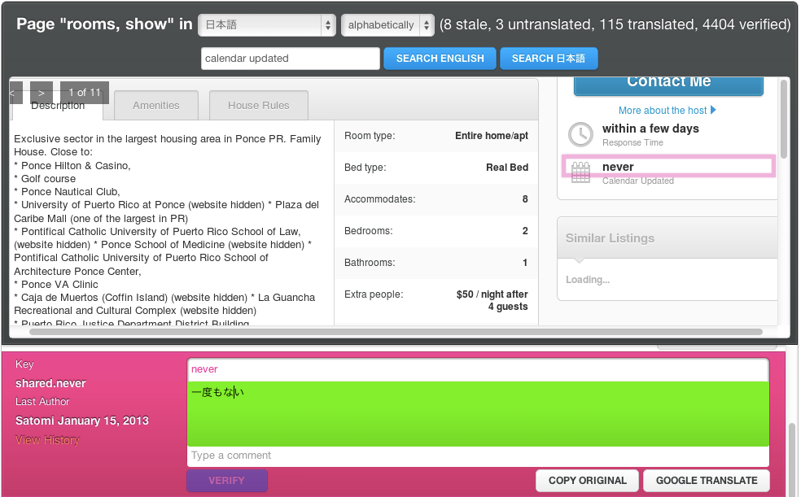The height and width of the screenshot is (497, 801).
Task: Switch to the Amenities tab
Action: [155, 105]
